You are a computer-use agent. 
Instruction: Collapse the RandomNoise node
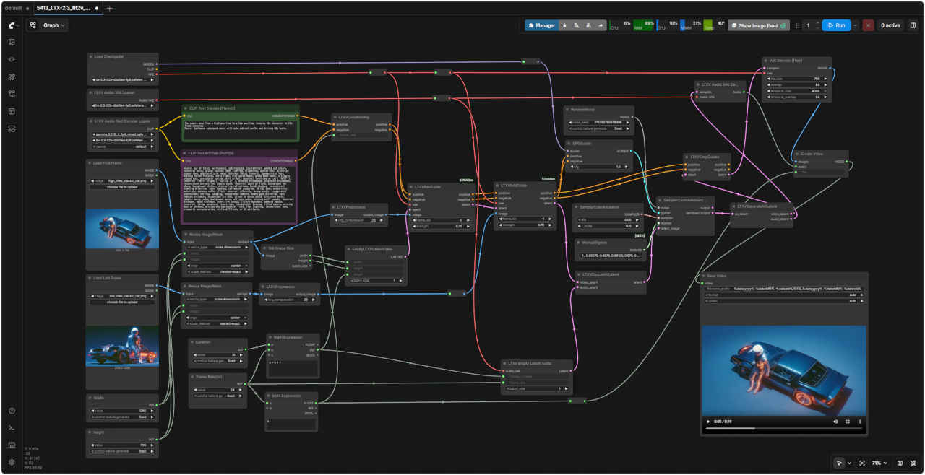tap(569, 110)
